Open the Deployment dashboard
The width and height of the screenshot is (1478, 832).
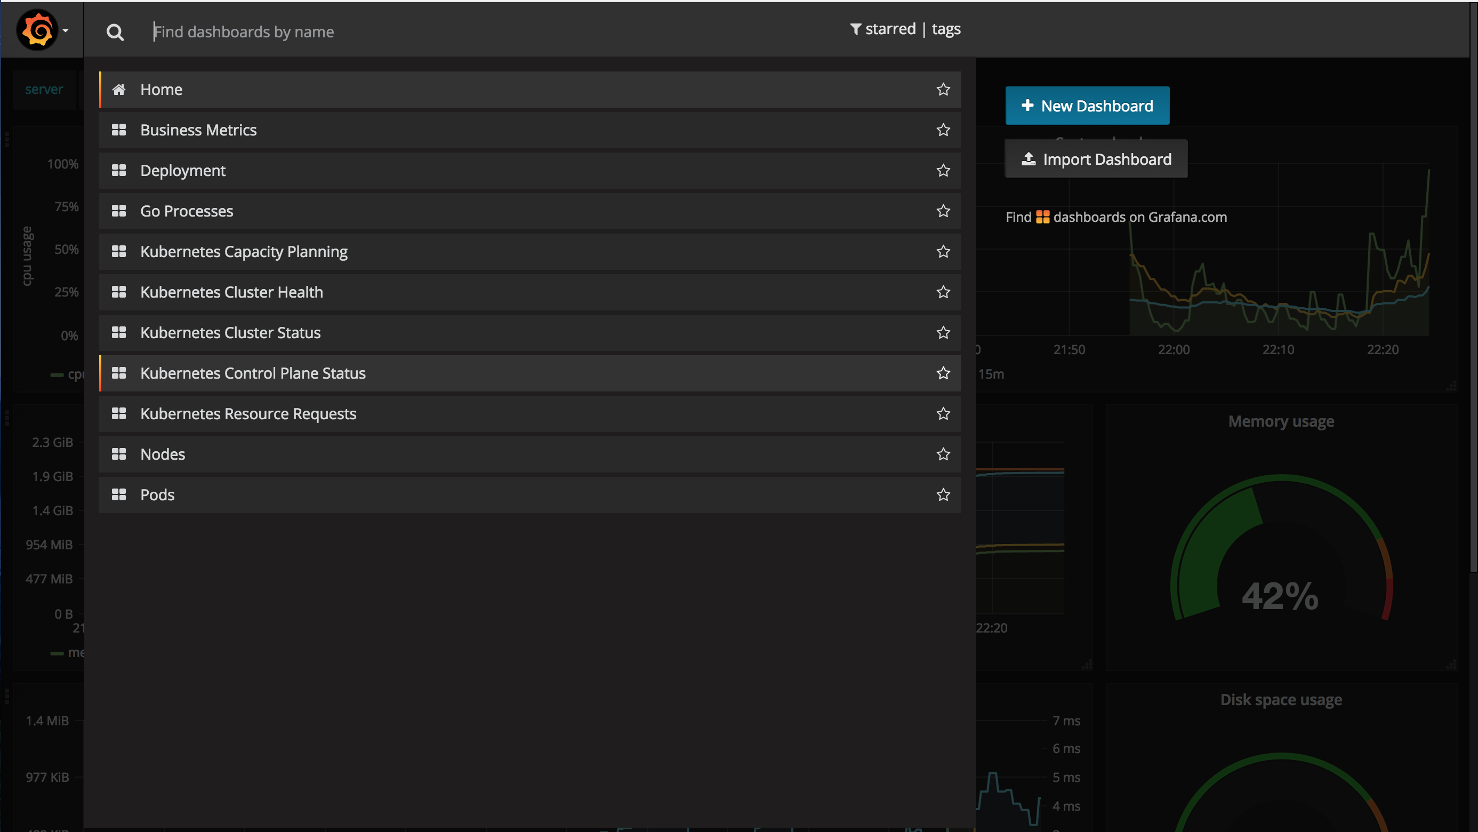tap(529, 171)
